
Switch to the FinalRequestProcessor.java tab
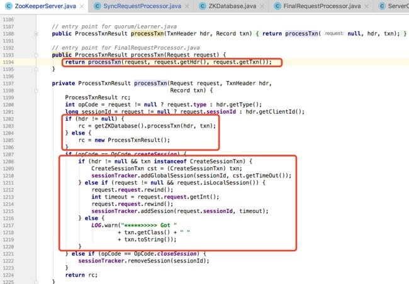(x=322, y=6)
